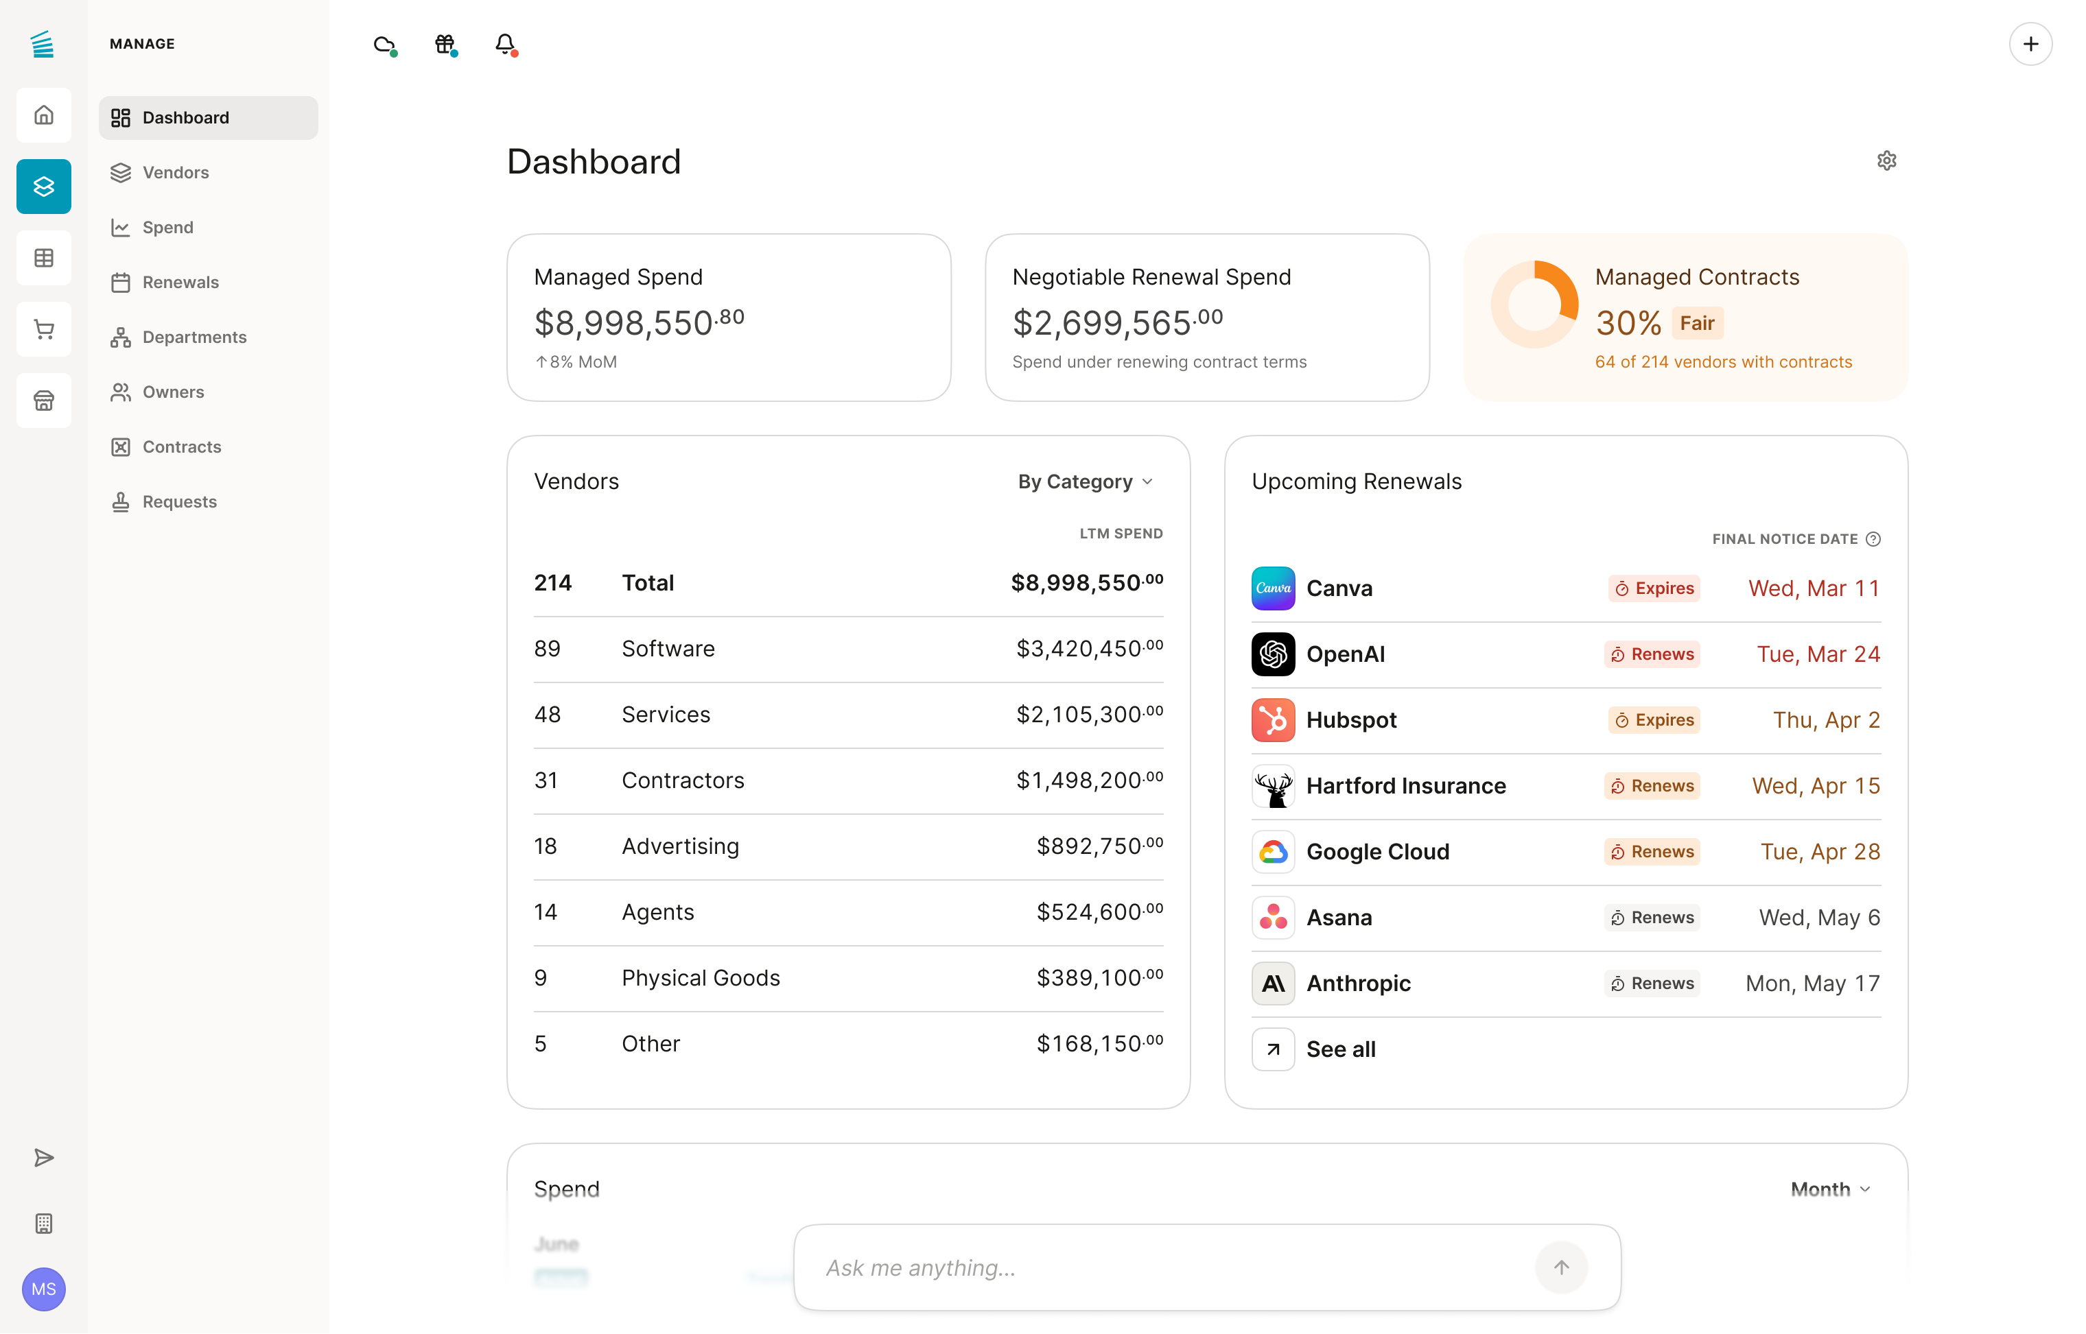Click the cloud sync status icon

click(x=384, y=43)
